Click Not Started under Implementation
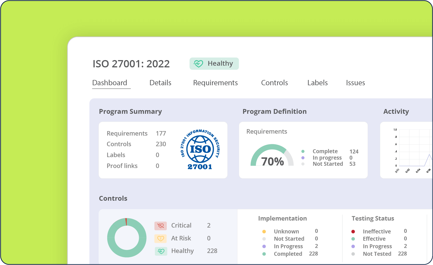Screen dimensions: 433x265 point(289,239)
